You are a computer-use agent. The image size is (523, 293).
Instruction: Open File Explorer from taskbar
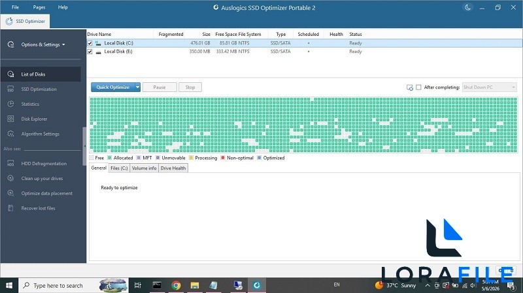tap(195, 285)
